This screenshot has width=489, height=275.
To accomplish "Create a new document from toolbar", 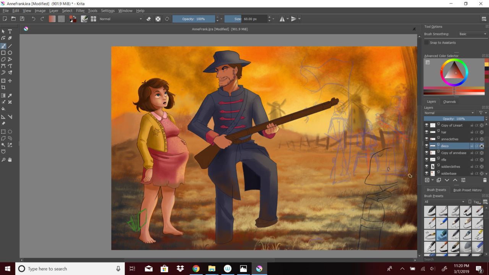I will pyautogui.click(x=5, y=19).
